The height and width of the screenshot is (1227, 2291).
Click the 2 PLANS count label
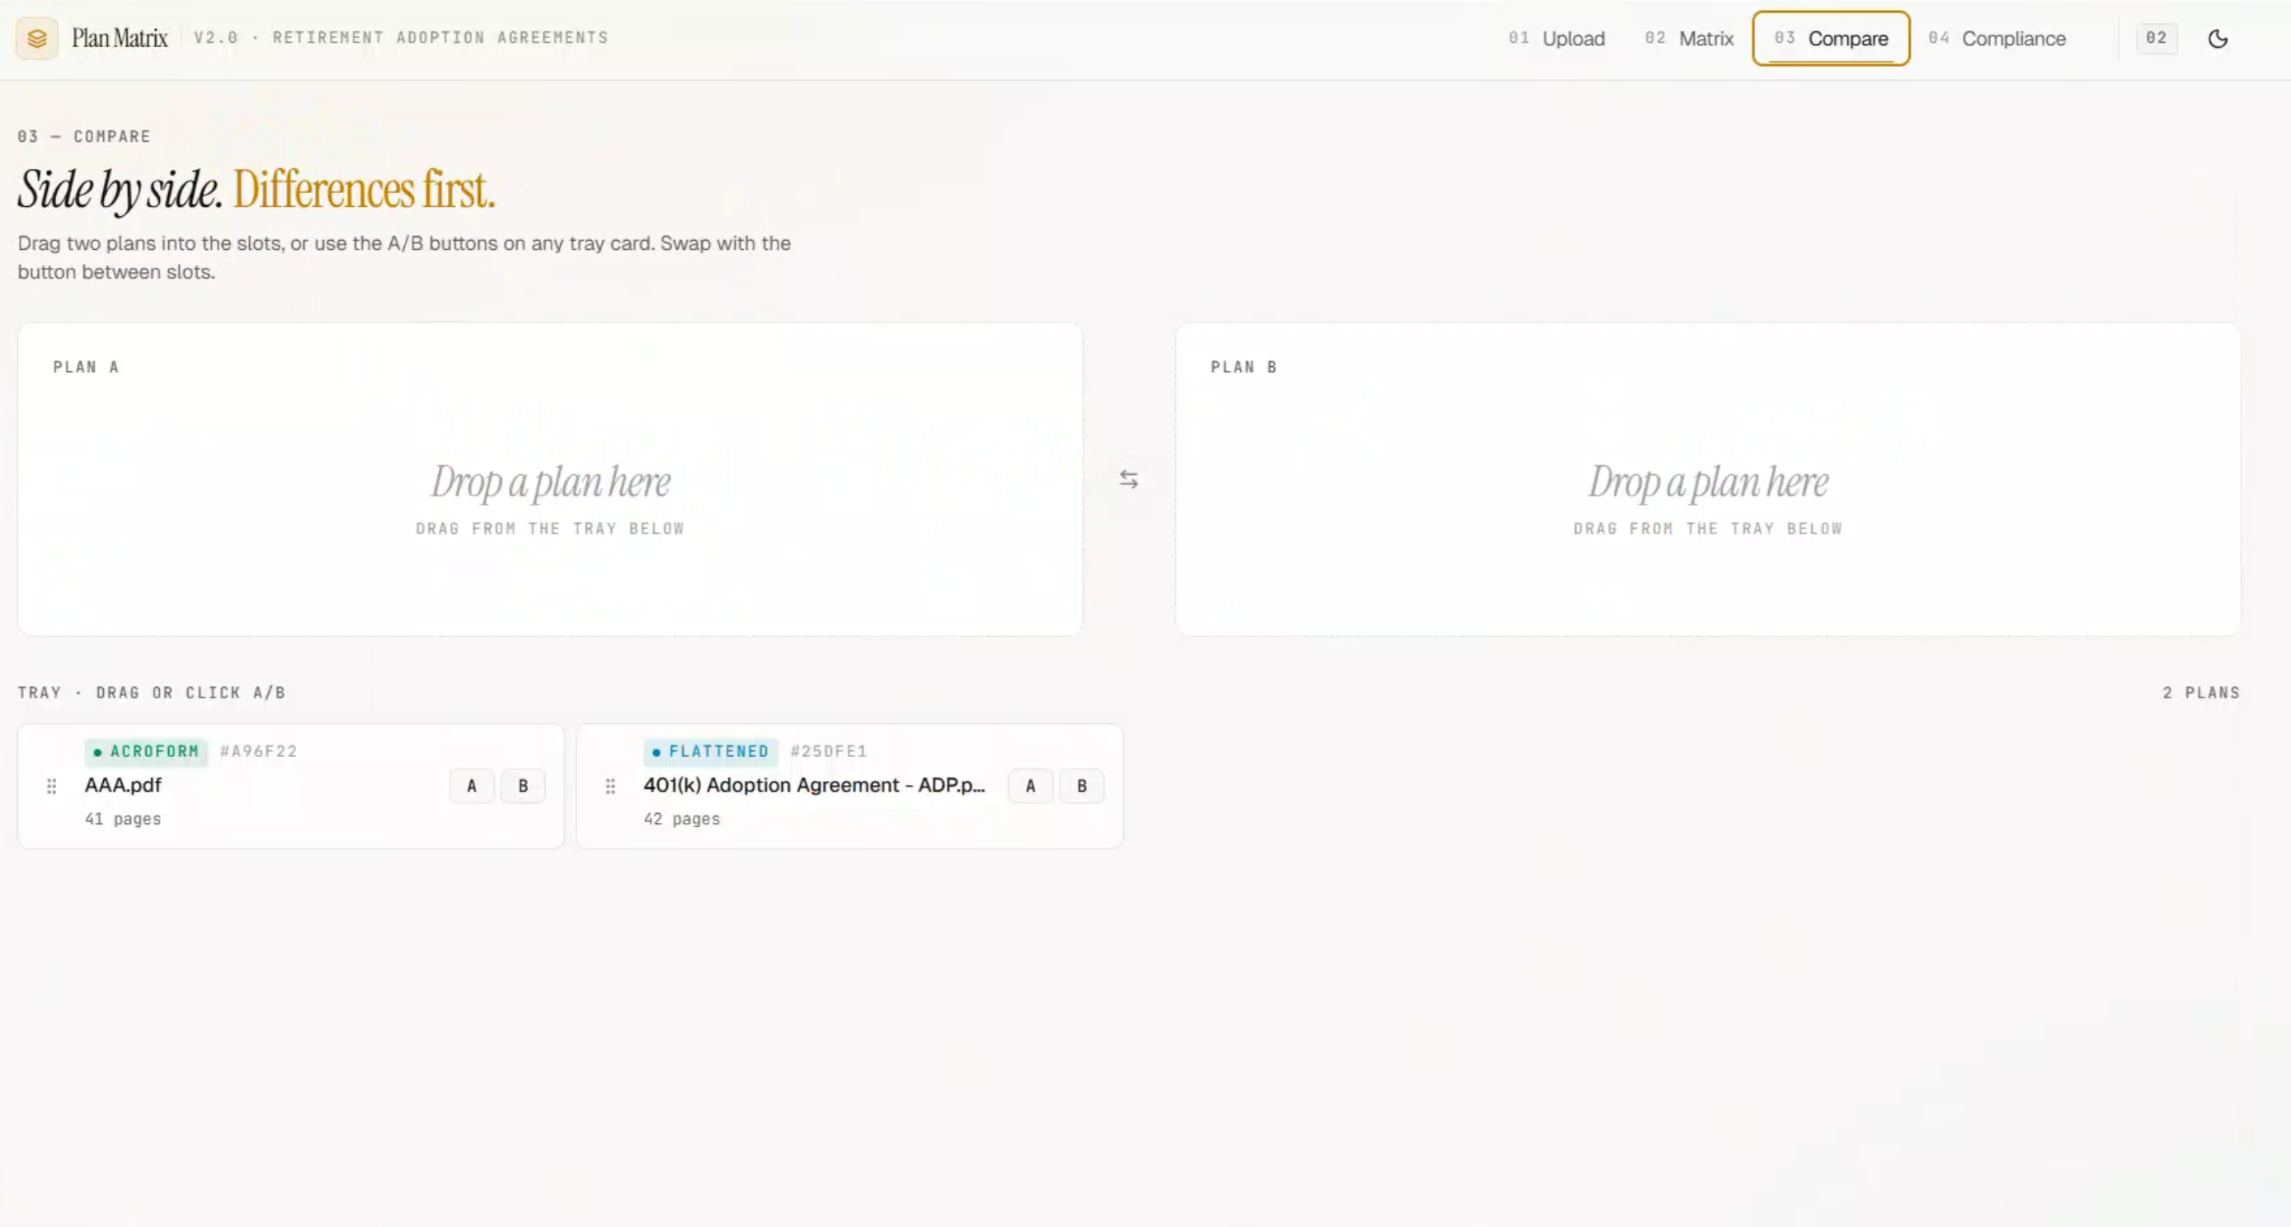[x=2201, y=693]
